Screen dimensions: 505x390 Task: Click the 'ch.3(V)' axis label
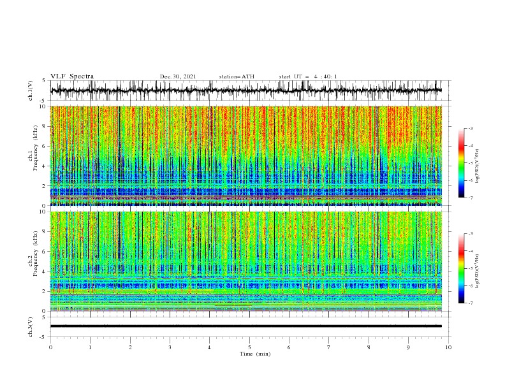(x=31, y=327)
